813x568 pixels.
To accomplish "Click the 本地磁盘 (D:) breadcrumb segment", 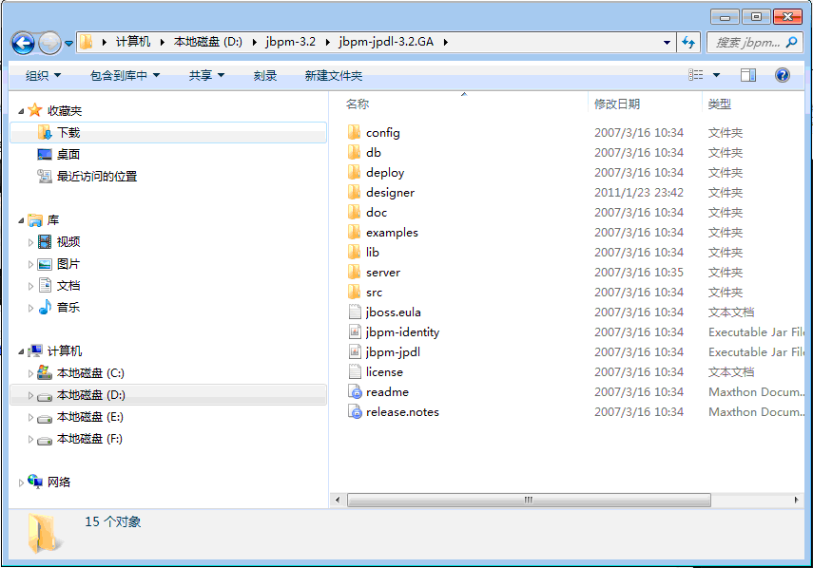I will point(208,42).
